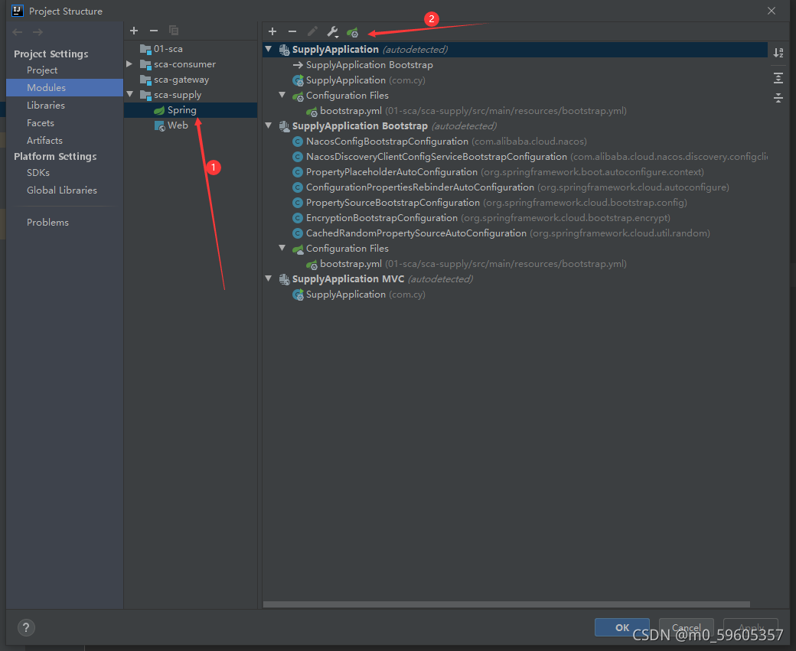This screenshot has width=796, height=651.
Task: Expand the sca-consumer module node
Action: (x=129, y=63)
